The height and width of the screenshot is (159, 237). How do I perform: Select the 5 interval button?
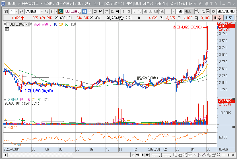(x=134, y=11)
